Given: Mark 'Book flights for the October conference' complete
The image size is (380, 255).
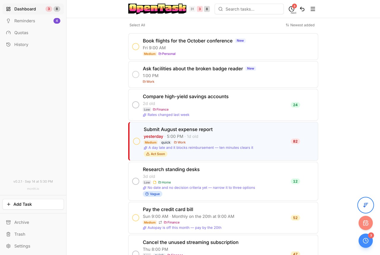Looking at the screenshot, I should [136, 47].
